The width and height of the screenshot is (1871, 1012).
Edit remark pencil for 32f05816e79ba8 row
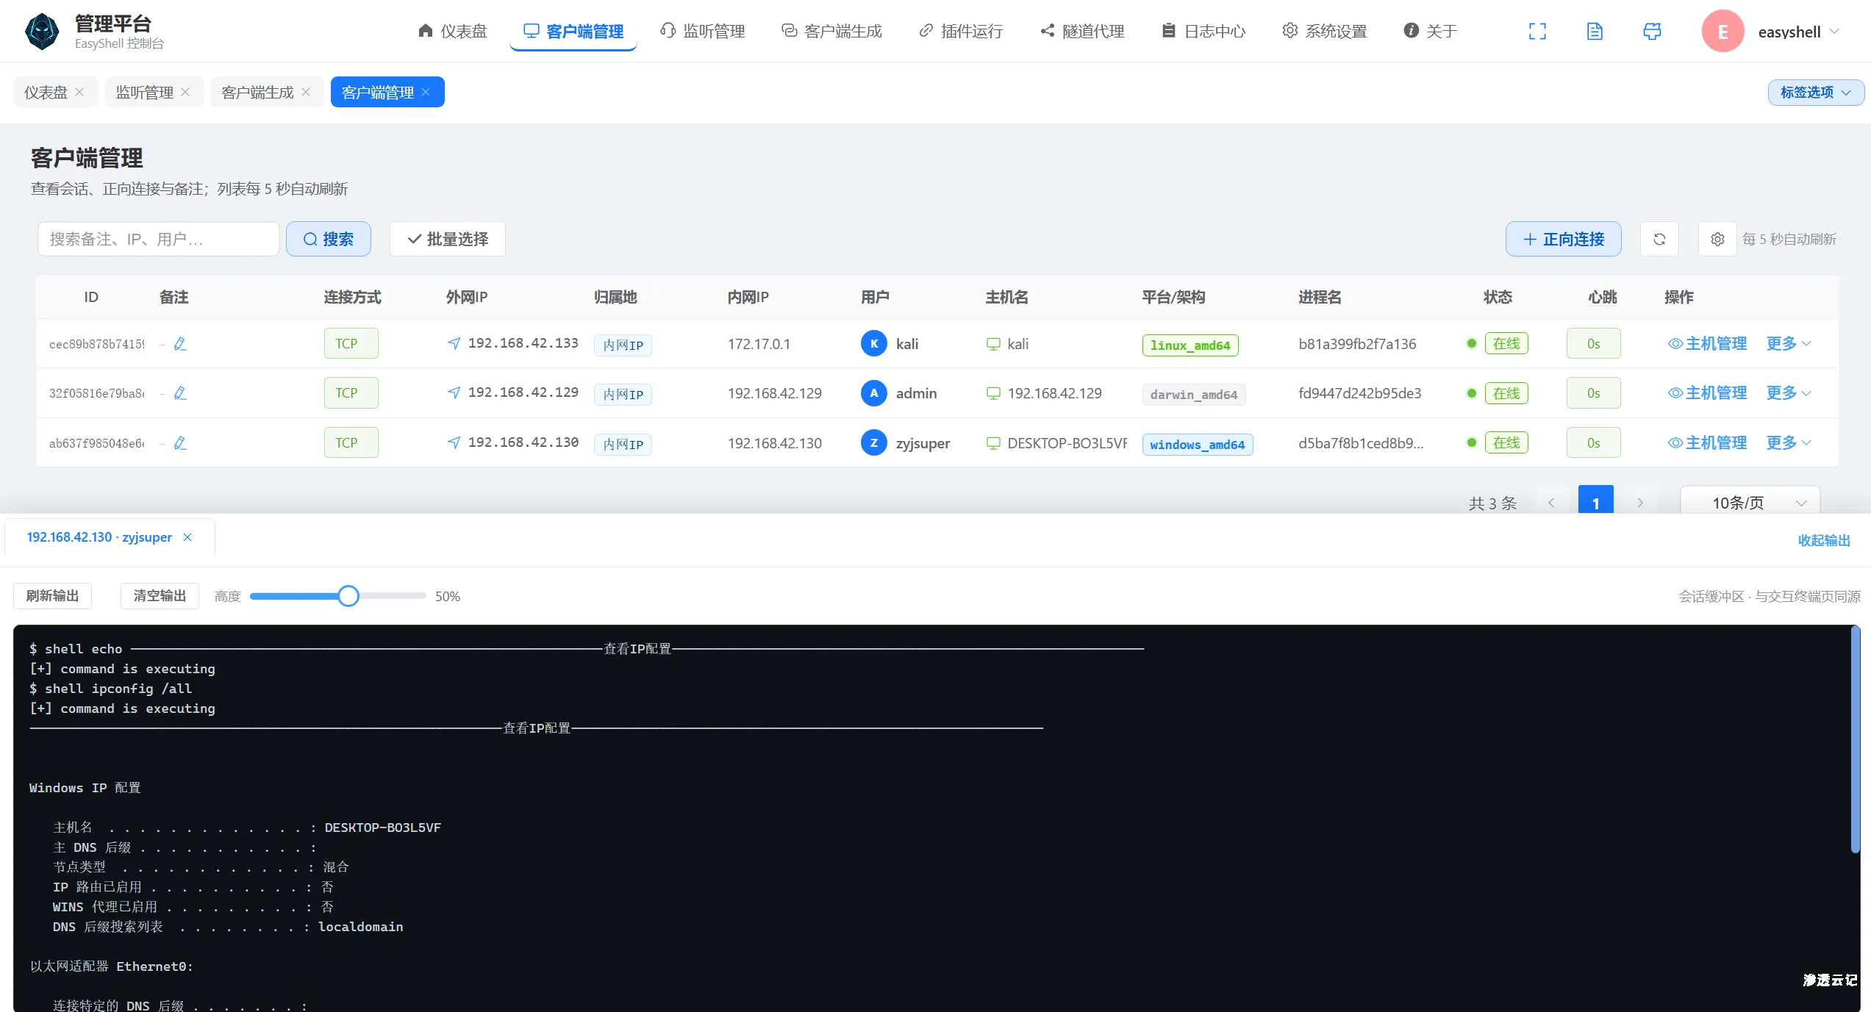180,393
